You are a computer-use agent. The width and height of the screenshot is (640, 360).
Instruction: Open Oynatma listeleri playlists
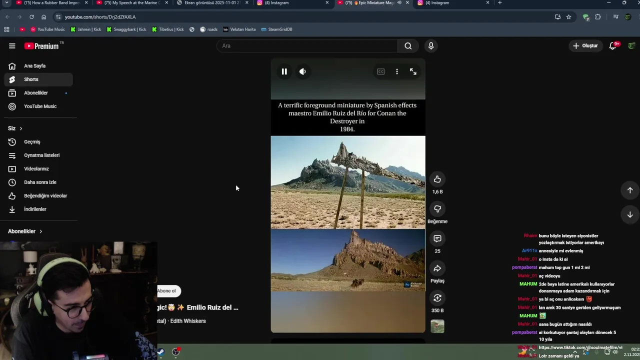coord(38,155)
